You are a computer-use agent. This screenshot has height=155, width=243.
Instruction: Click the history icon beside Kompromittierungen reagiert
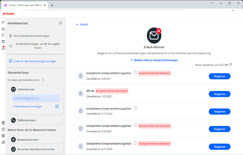click(x=11, y=46)
